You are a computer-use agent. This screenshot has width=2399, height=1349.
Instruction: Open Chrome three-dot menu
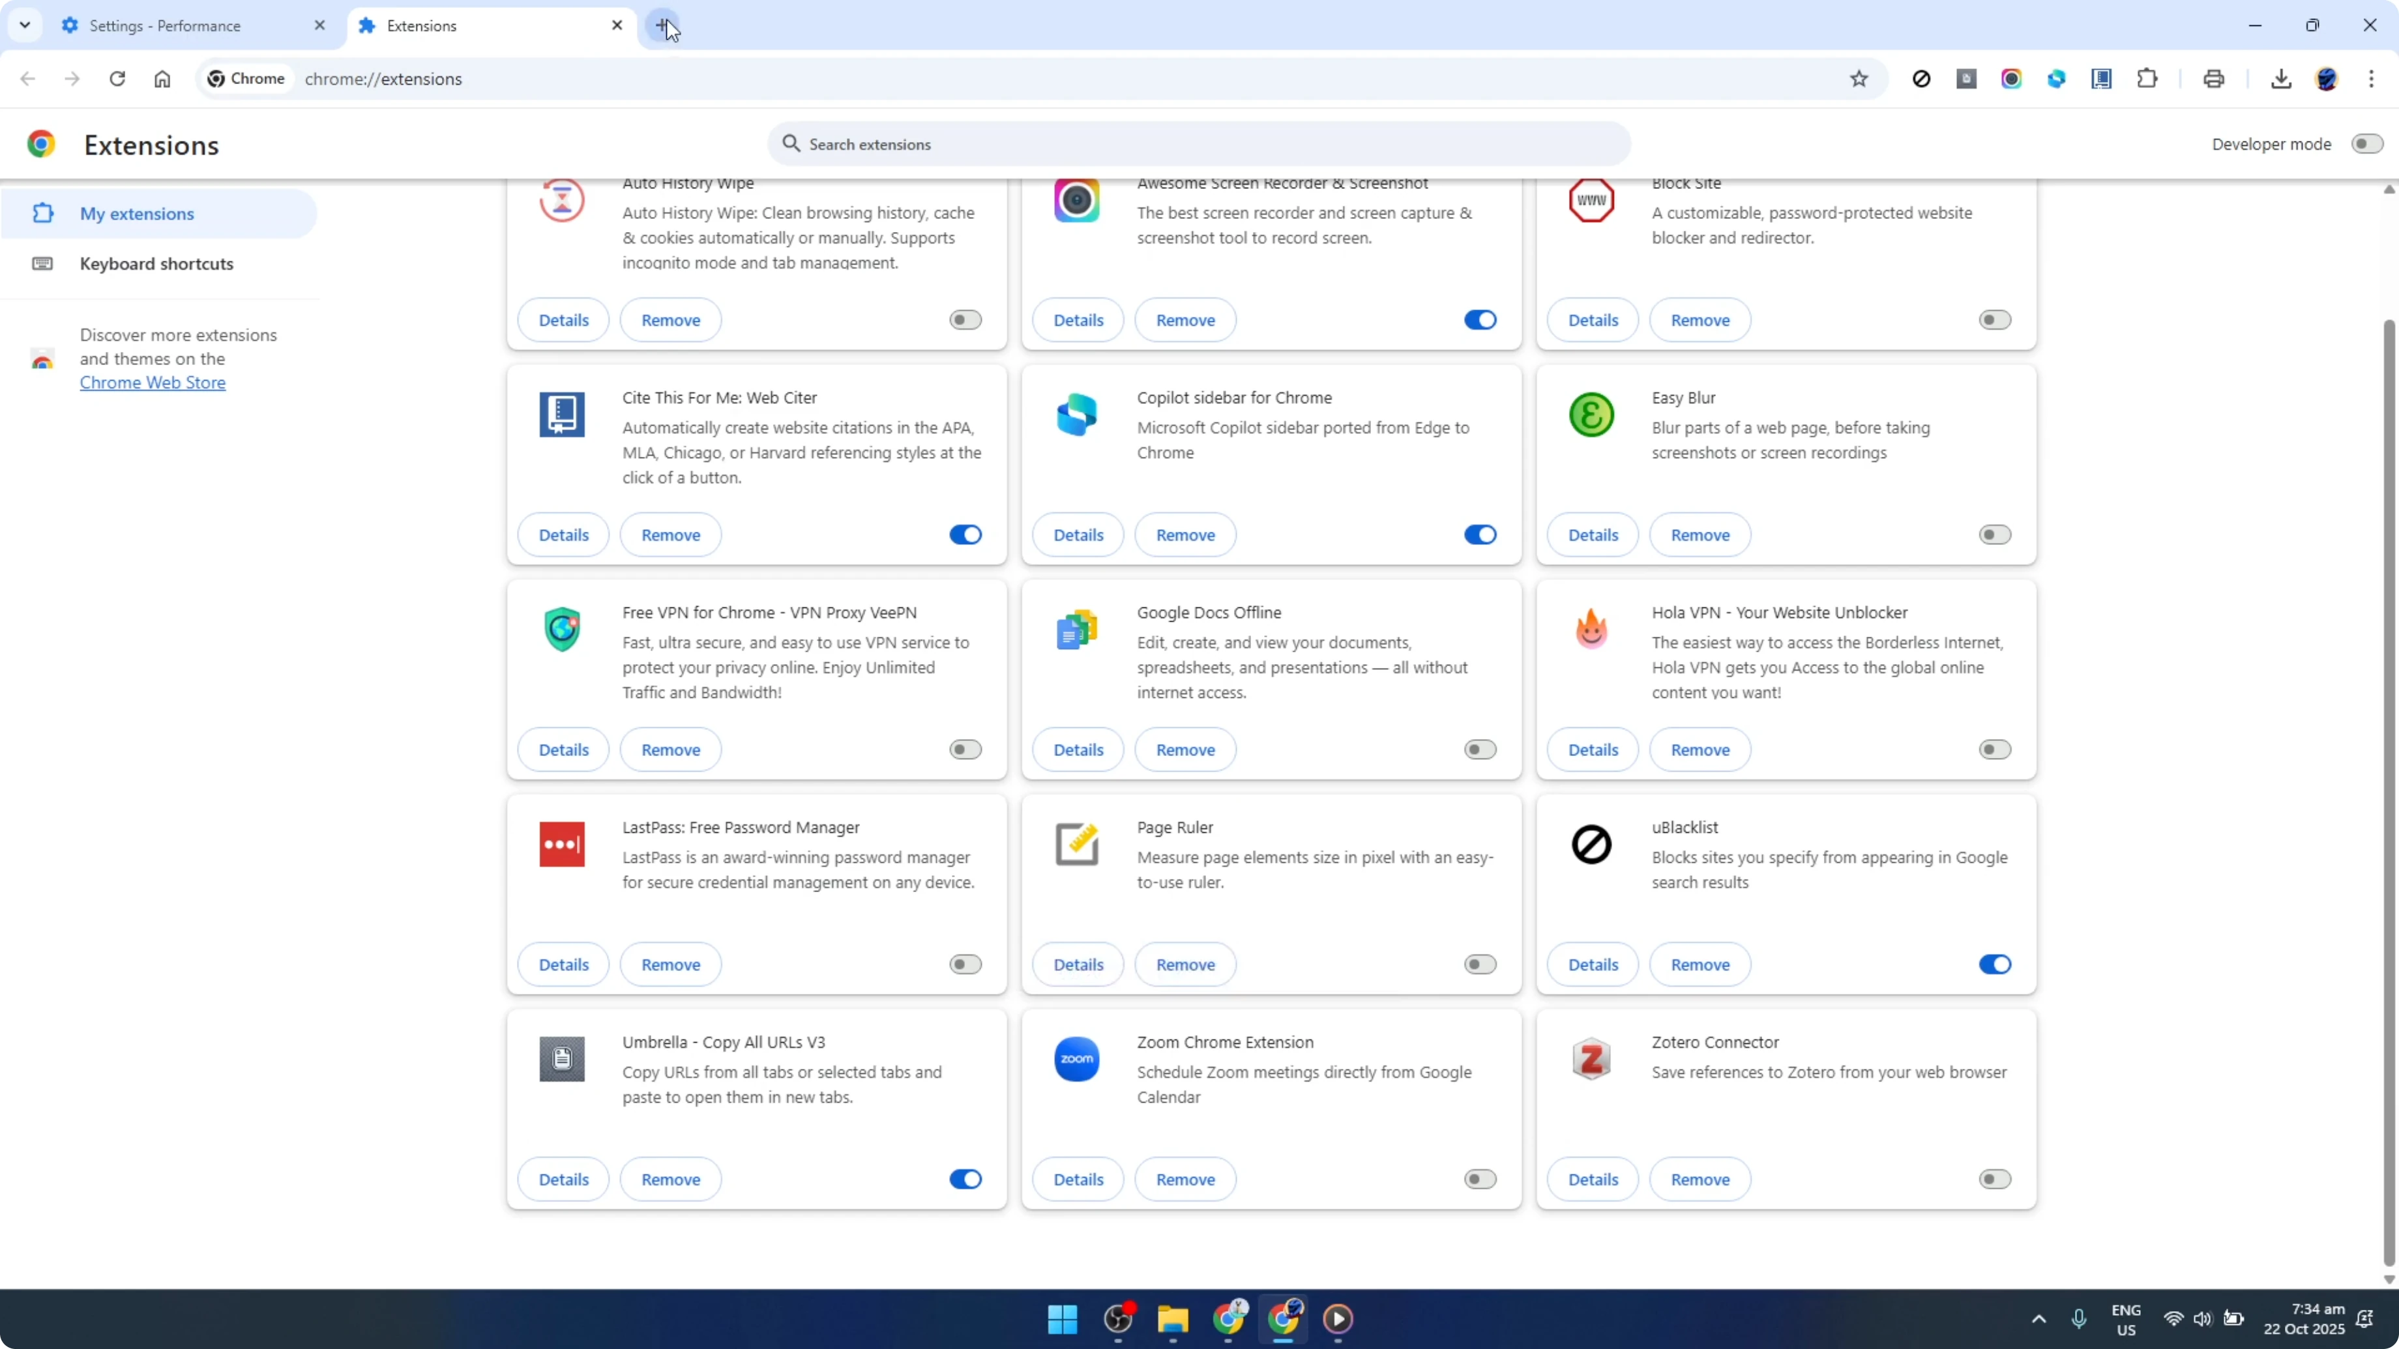pyautogui.click(x=2371, y=79)
